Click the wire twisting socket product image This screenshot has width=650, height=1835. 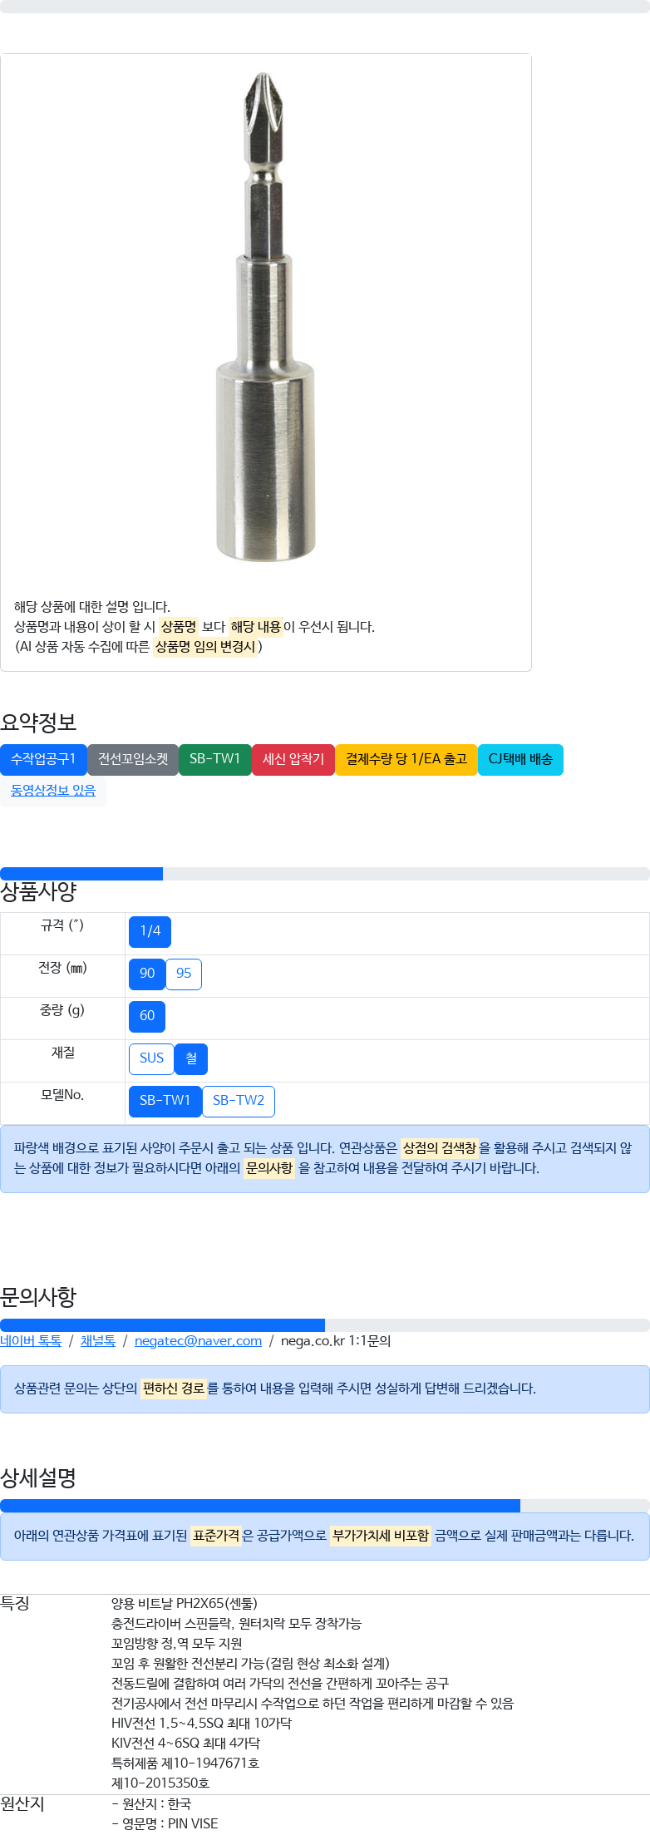click(266, 316)
